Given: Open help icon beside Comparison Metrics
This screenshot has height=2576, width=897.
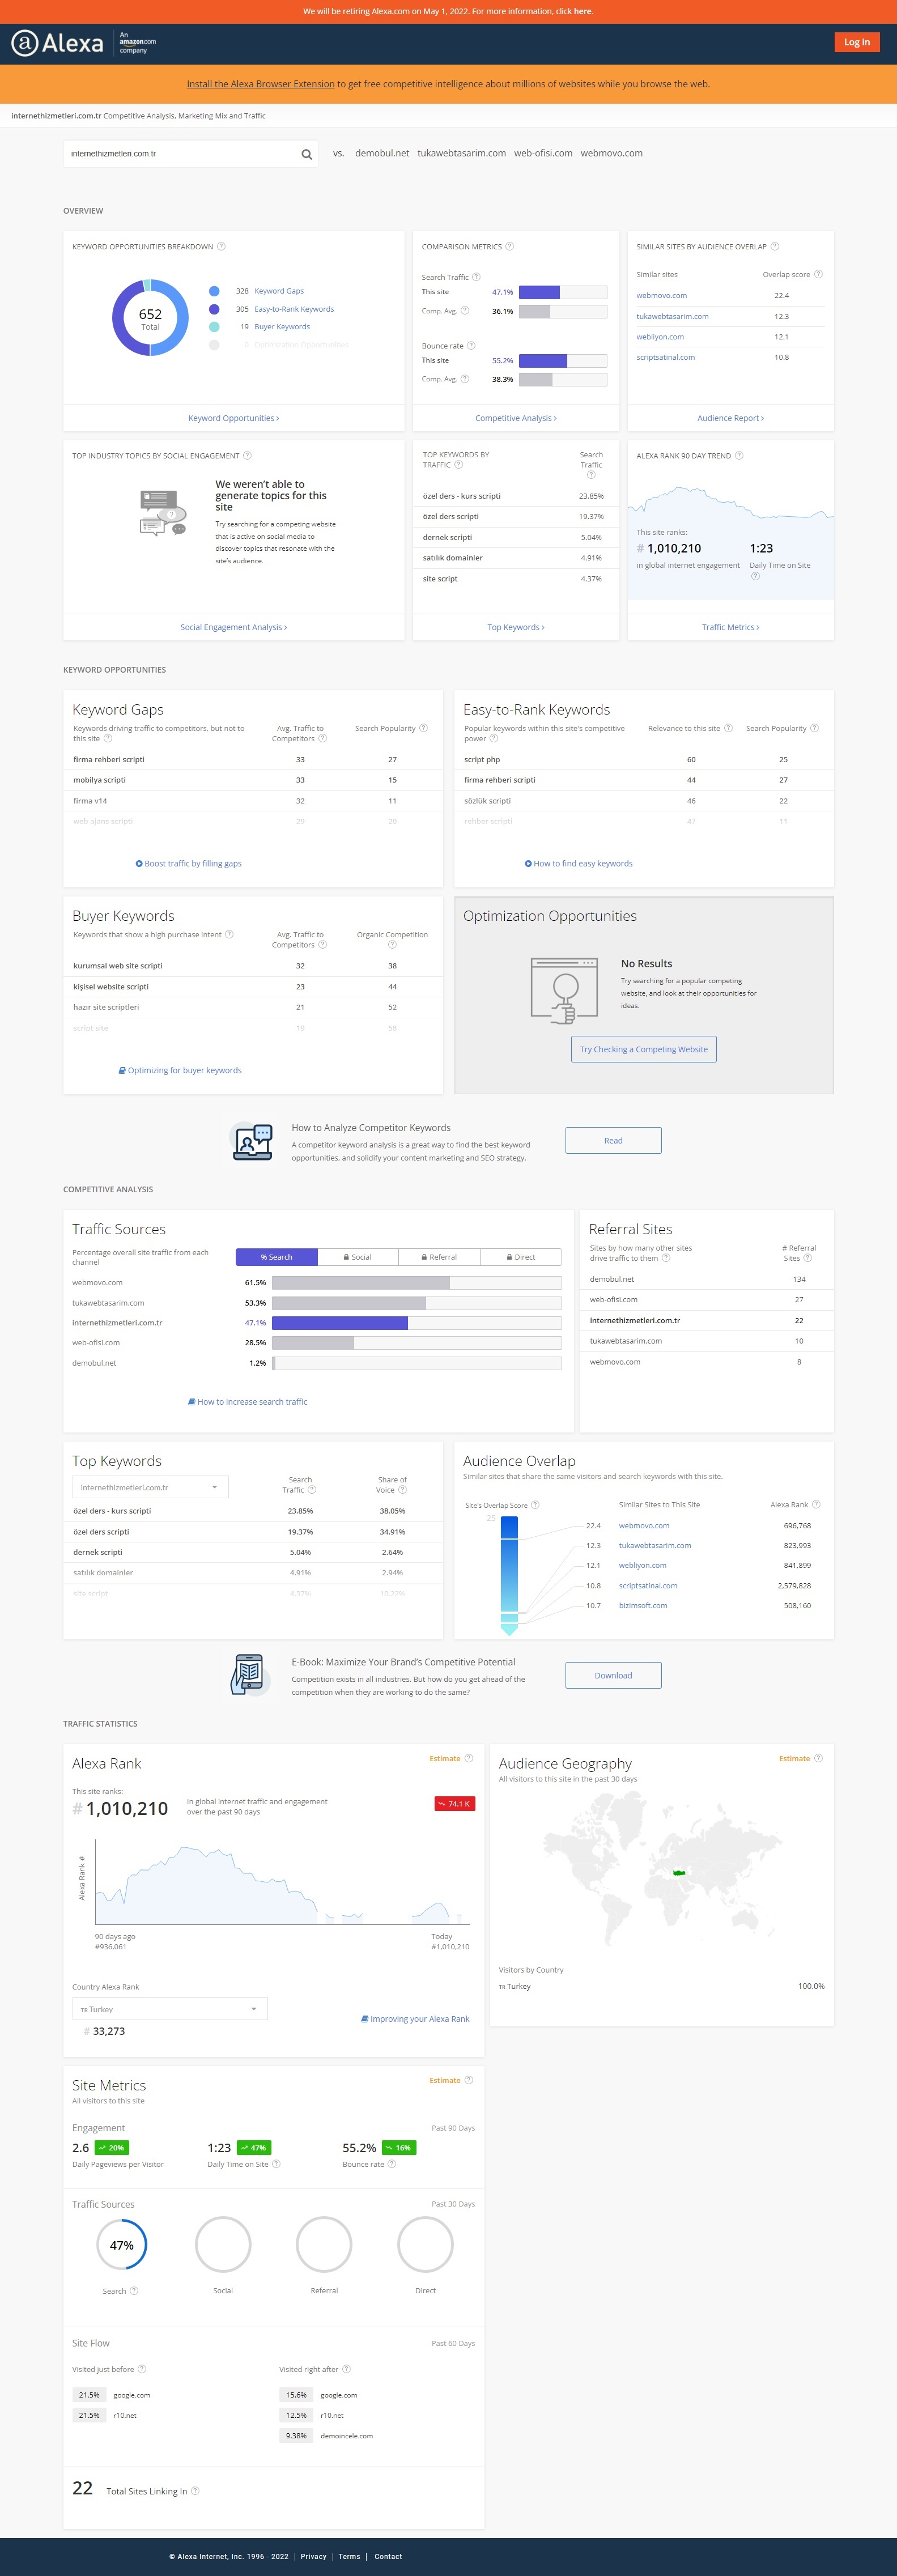Looking at the screenshot, I should (x=510, y=247).
